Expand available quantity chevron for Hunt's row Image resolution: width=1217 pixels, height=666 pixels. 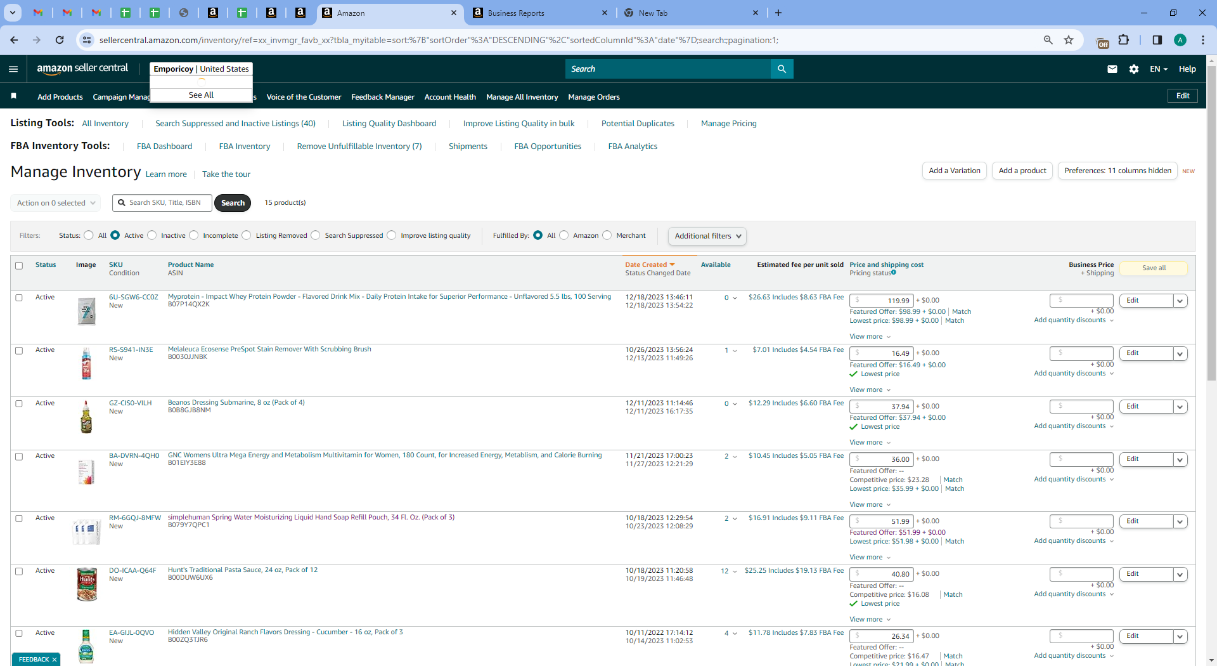[x=735, y=571]
